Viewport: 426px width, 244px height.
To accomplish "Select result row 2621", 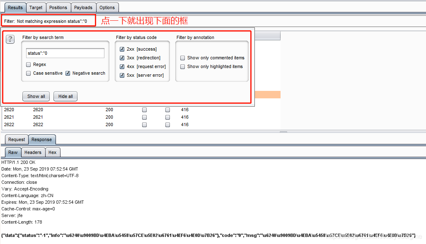I will pyautogui.click(x=141, y=117).
